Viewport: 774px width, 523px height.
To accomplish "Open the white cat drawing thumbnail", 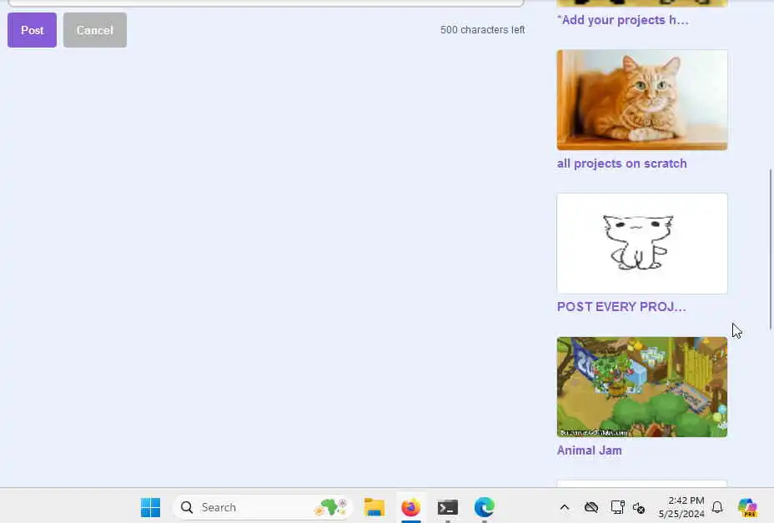I will [x=642, y=244].
